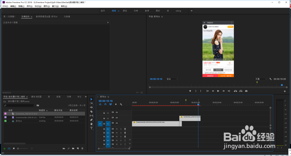
Task: Open 序列01 timeline panel menu
Action: click(108, 97)
